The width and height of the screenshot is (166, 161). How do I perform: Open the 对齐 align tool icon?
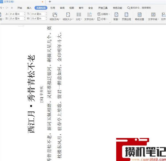(x=164, y=15)
